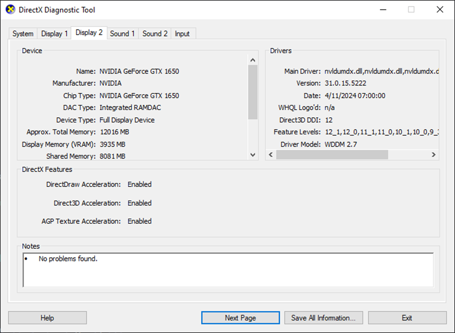
Task: Switch to the Sound 2 tab
Action: coord(154,34)
